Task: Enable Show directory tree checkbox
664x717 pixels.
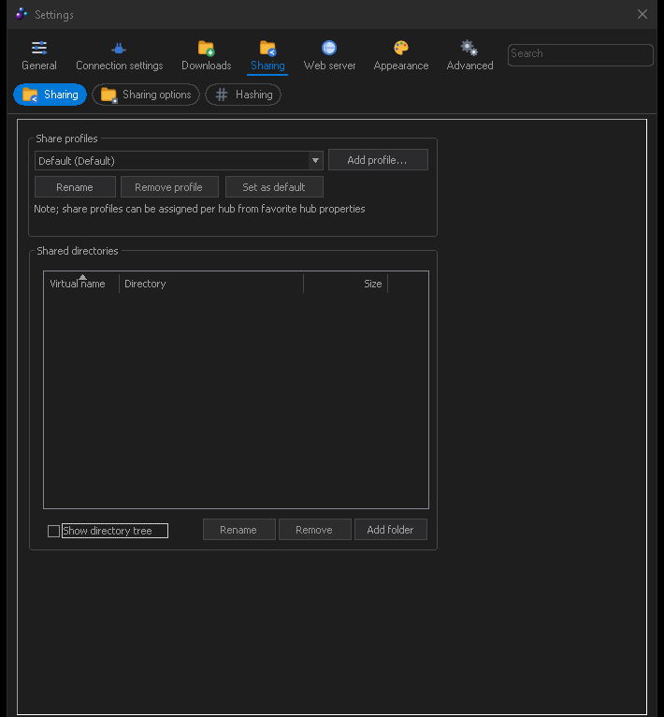Action: [x=54, y=531]
